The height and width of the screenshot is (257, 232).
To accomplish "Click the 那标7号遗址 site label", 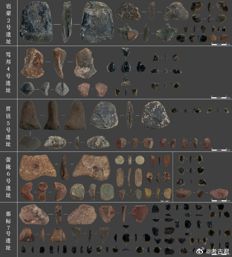I will 8,231.
